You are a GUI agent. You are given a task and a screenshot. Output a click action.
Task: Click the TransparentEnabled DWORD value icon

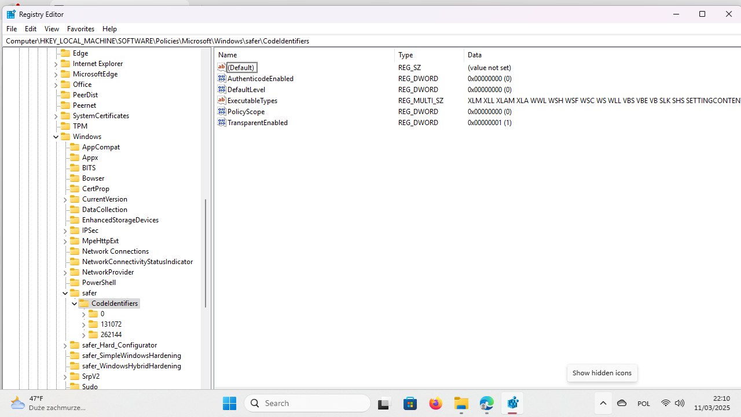tap(221, 122)
